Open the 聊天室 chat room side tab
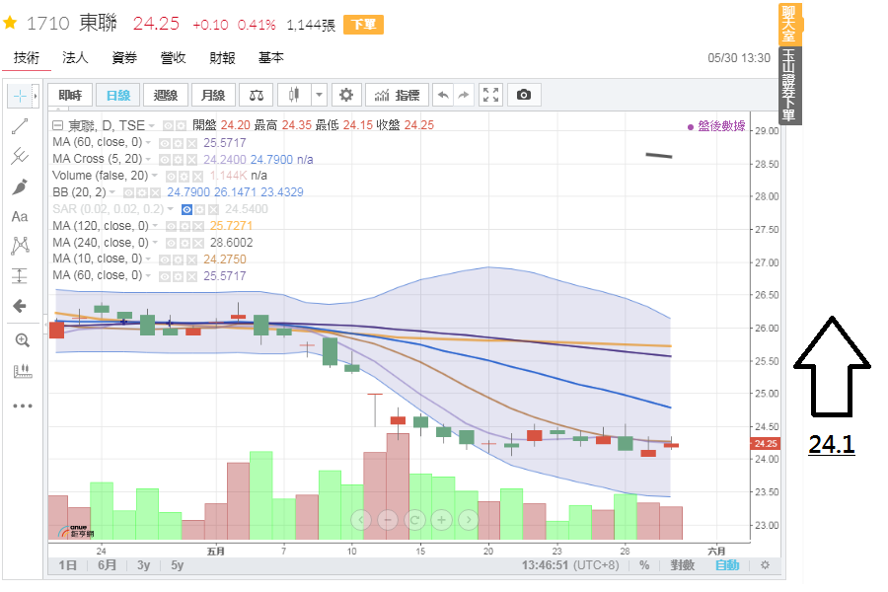The width and height of the screenshot is (888, 592). tap(789, 25)
